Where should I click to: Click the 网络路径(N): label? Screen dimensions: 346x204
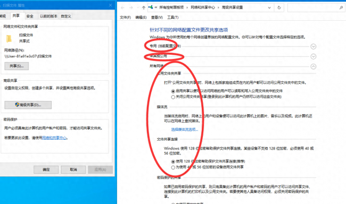click(x=14, y=50)
